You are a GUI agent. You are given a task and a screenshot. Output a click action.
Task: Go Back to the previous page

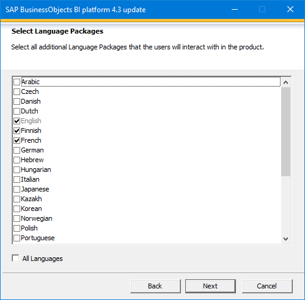tap(155, 286)
